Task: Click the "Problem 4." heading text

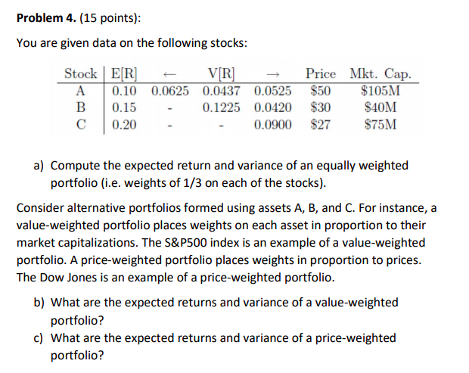Action: pyautogui.click(x=48, y=17)
